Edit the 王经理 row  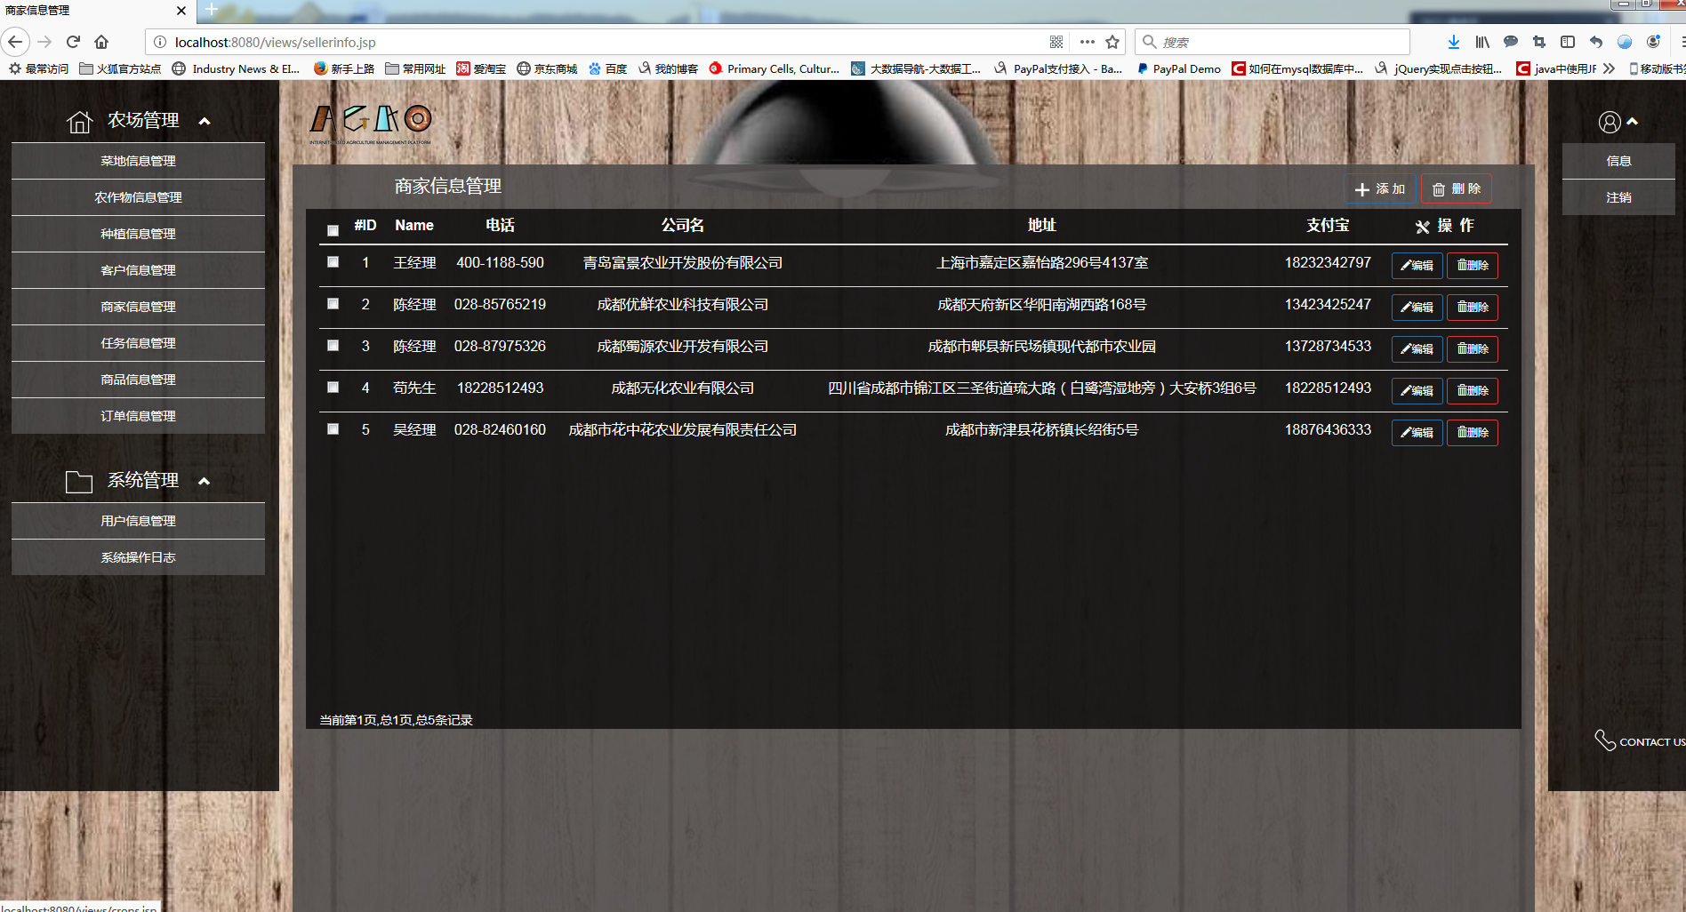(x=1417, y=266)
